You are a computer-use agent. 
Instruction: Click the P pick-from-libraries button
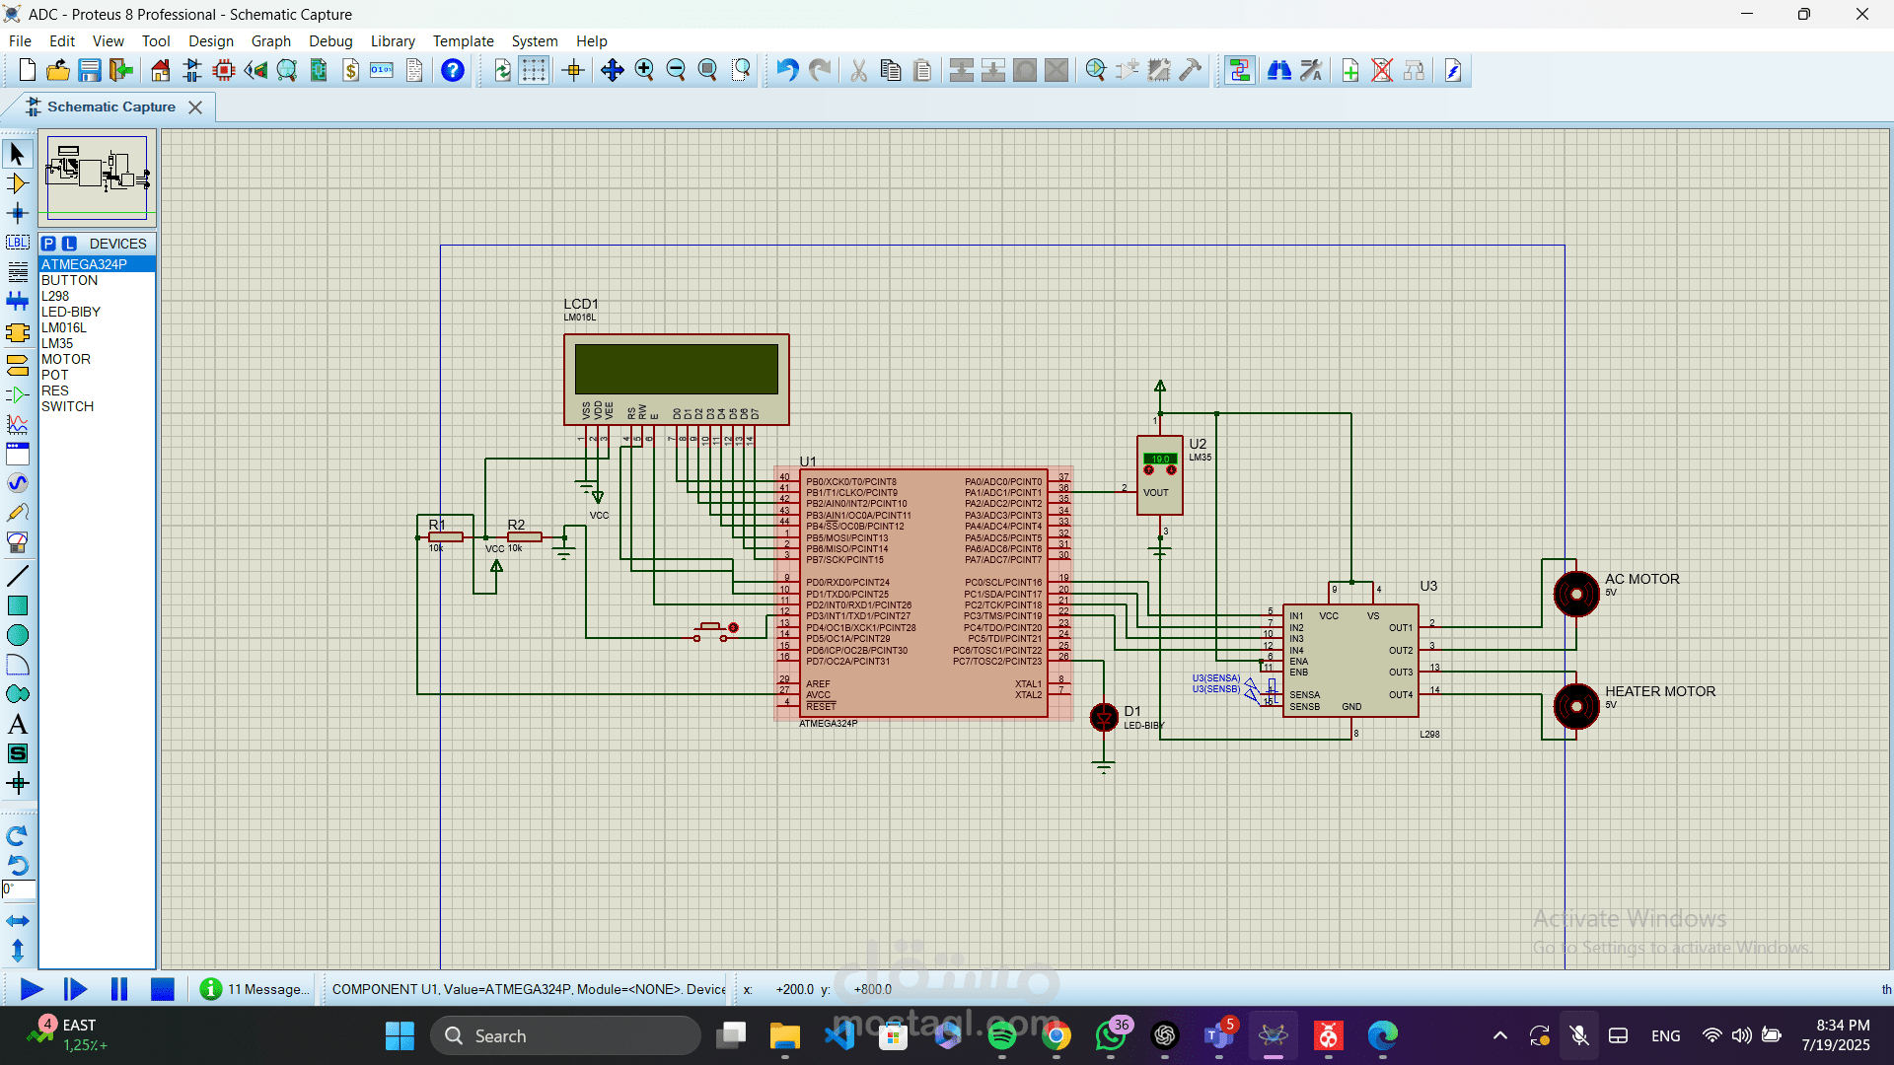click(48, 244)
